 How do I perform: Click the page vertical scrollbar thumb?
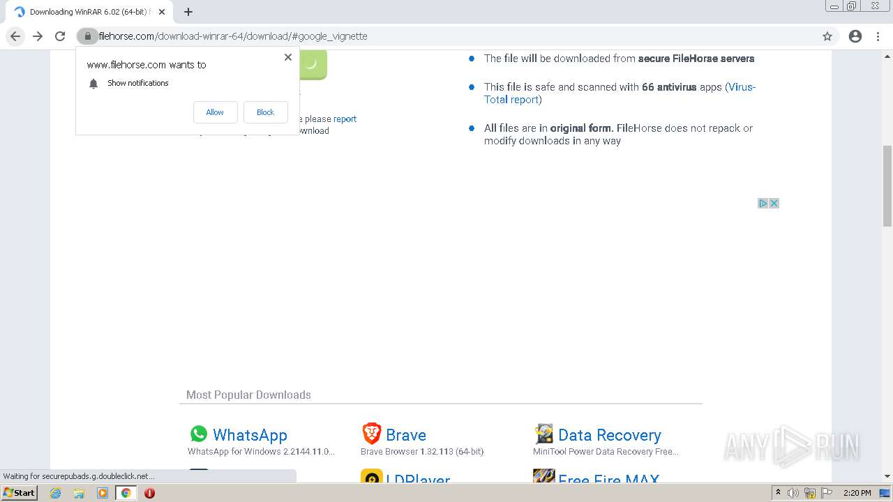point(887,185)
